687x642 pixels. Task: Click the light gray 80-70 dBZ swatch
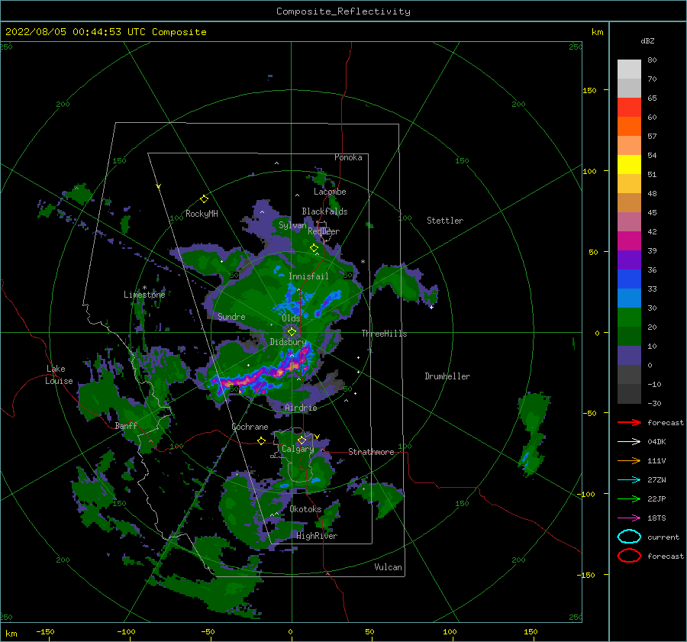[629, 69]
